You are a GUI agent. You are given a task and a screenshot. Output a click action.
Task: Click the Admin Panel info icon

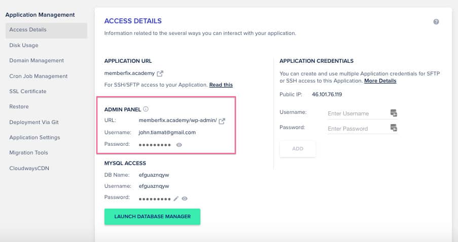pos(146,109)
